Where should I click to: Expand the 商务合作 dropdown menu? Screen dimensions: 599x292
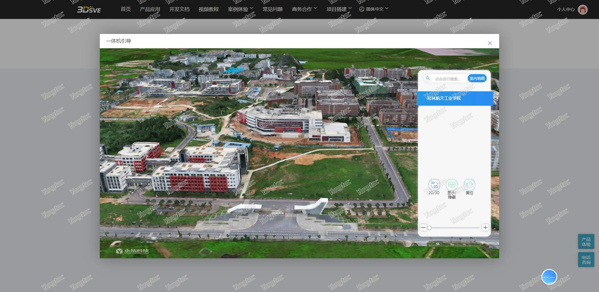click(304, 9)
